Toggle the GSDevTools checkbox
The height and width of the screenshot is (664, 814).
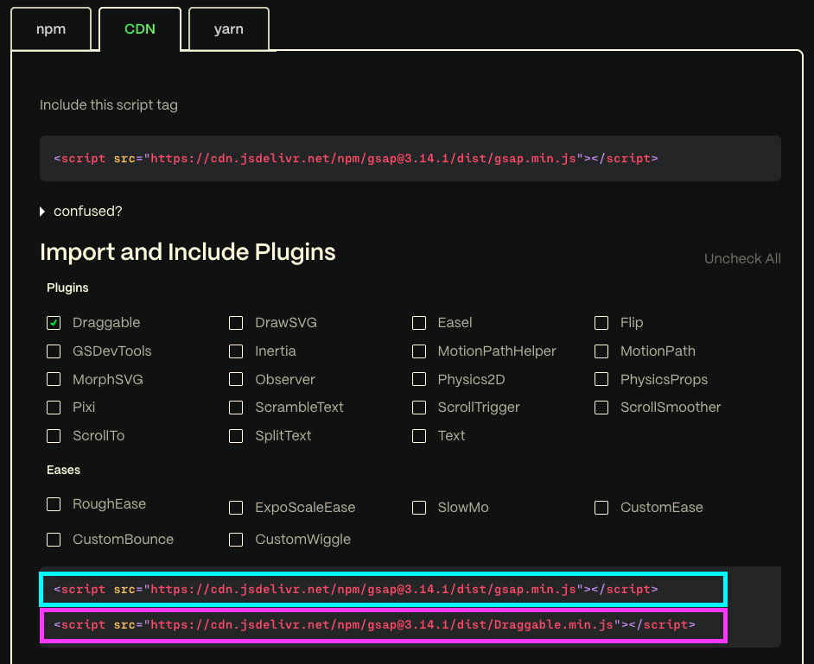pos(54,351)
